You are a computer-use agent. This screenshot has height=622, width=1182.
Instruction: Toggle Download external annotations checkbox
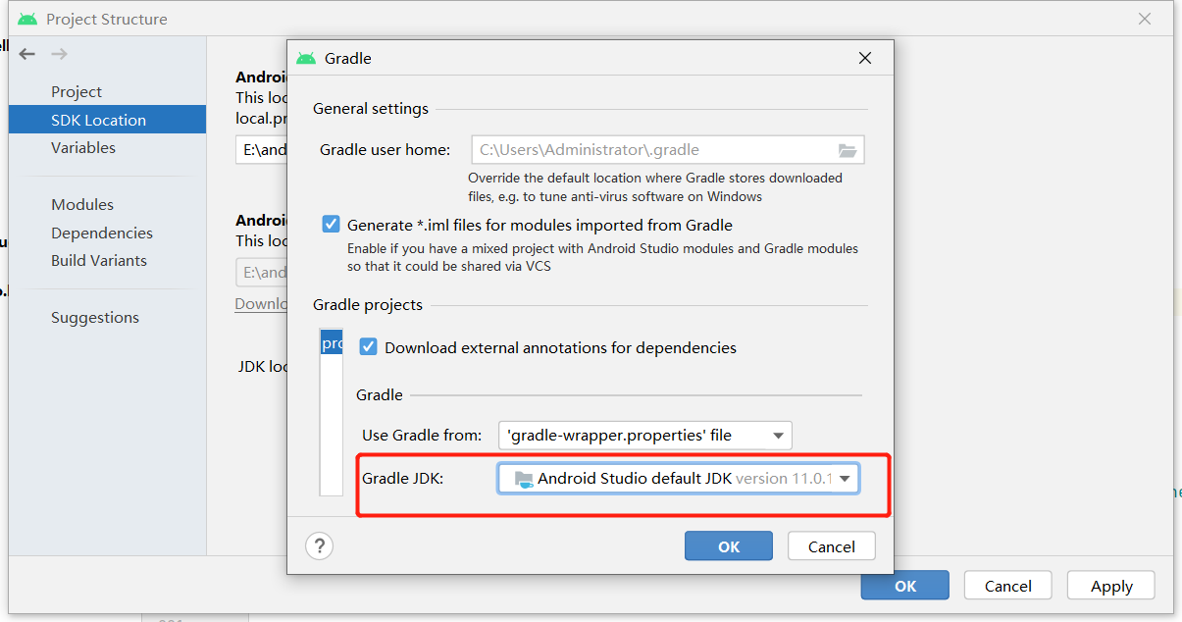point(369,347)
